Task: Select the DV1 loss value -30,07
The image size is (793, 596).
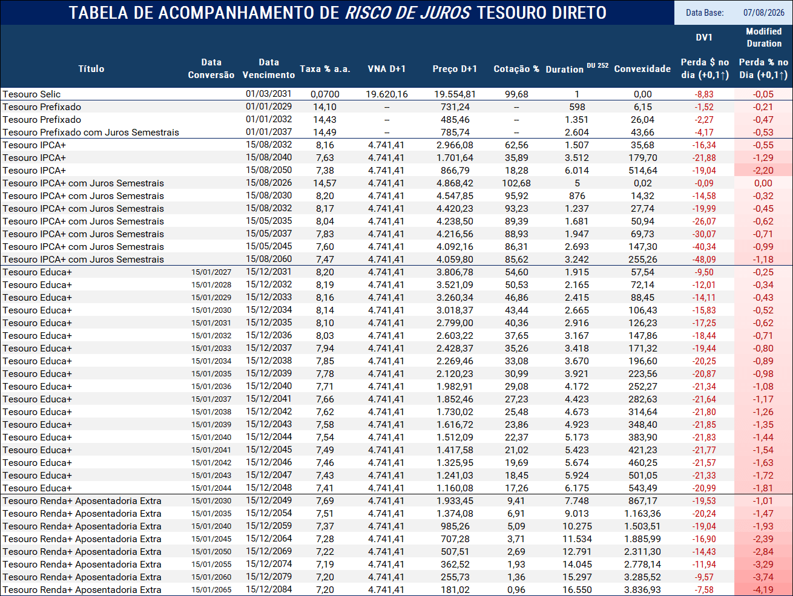Action: [x=704, y=234]
